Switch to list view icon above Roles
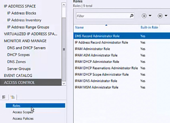This screenshot has height=123, width=170. click(x=4, y=97)
